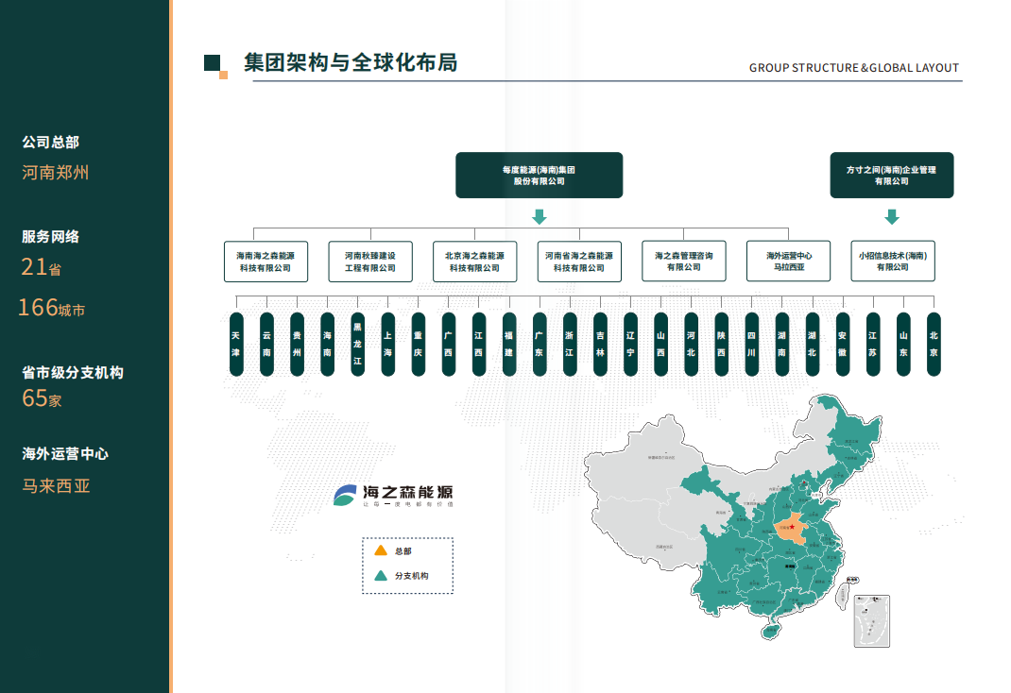Screen dimensions: 1011x693
Task: Click the orange 总部 triangle in legend
Action: pyautogui.click(x=381, y=550)
